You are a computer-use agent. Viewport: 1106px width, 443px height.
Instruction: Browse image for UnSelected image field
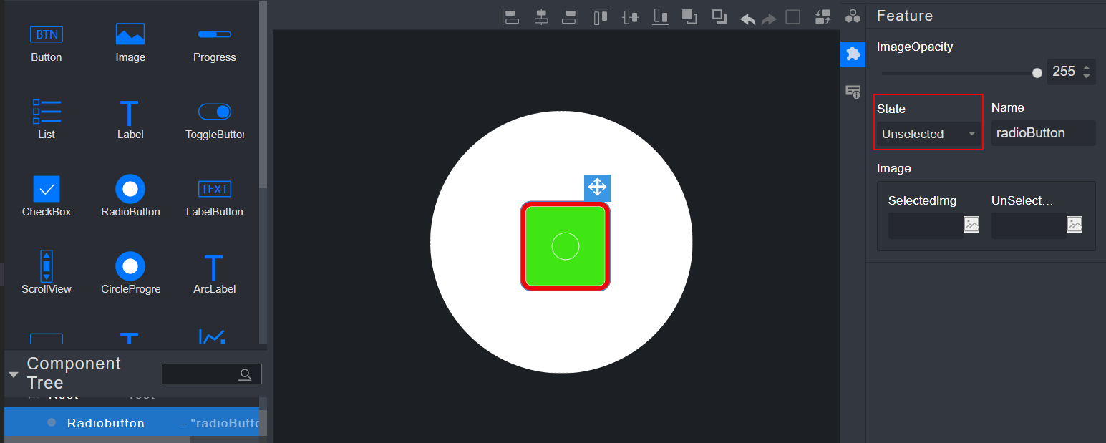click(1074, 224)
